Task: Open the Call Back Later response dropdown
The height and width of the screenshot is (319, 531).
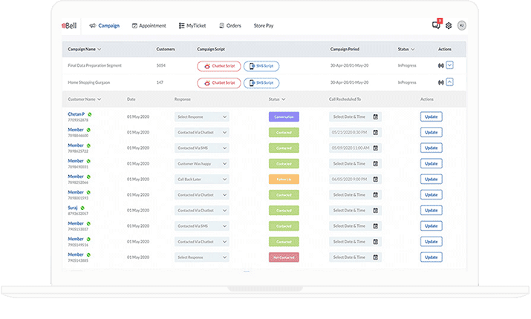Action: click(202, 180)
